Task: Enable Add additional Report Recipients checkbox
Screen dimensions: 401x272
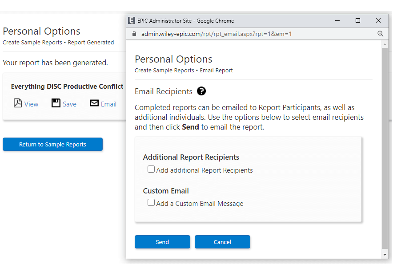Action: pyautogui.click(x=151, y=169)
